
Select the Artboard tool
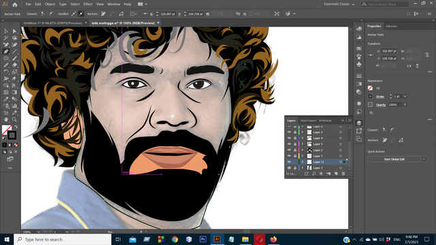(x=6, y=112)
